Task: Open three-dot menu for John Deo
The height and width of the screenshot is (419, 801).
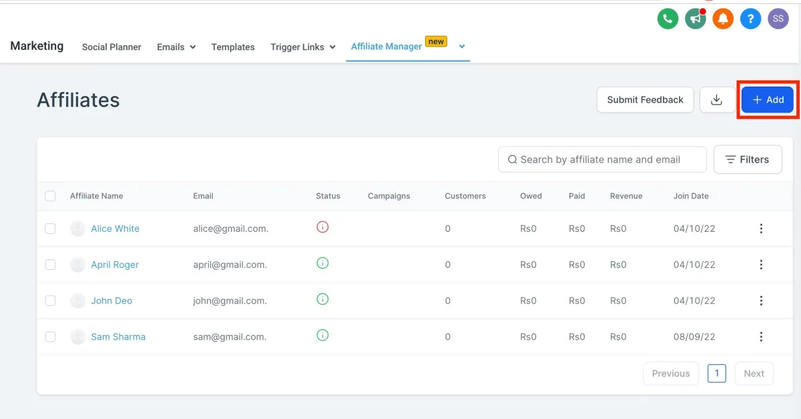Action: click(761, 300)
